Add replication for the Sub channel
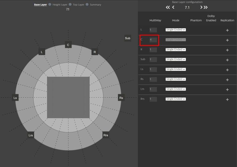The image size is (237, 167). [227, 60]
